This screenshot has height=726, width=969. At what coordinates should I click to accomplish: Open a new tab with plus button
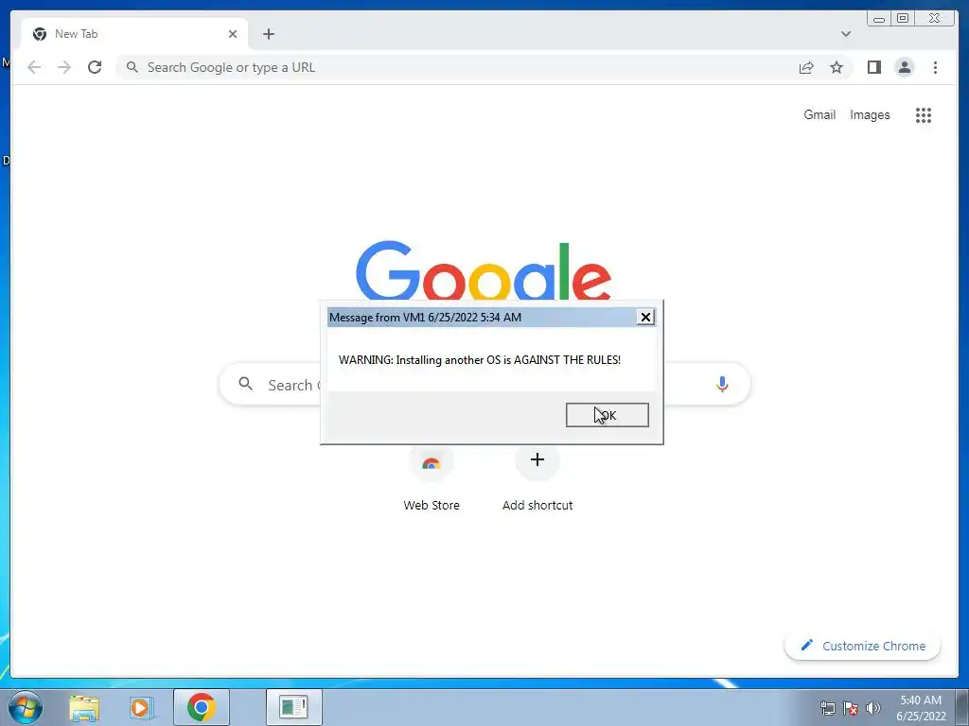tap(268, 34)
